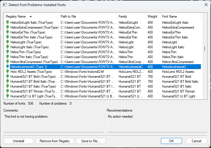Click the weight 700 cell for Humanst521 BT Bold

click(x=150, y=77)
